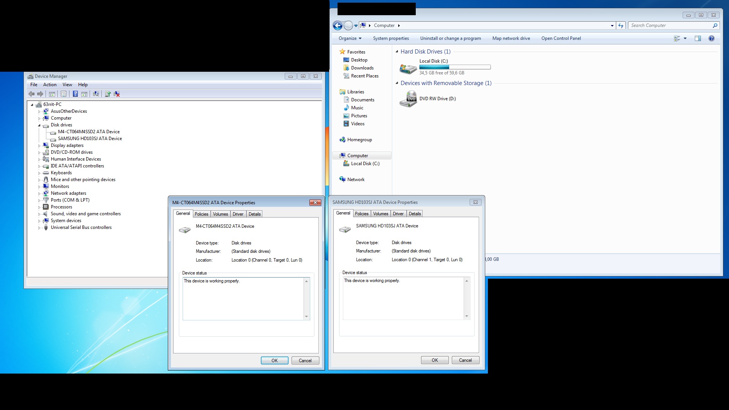Click Cancel in SAMSUNG HD103SJ properties dialog
Viewport: 729px width, 410px height.
[x=465, y=360]
